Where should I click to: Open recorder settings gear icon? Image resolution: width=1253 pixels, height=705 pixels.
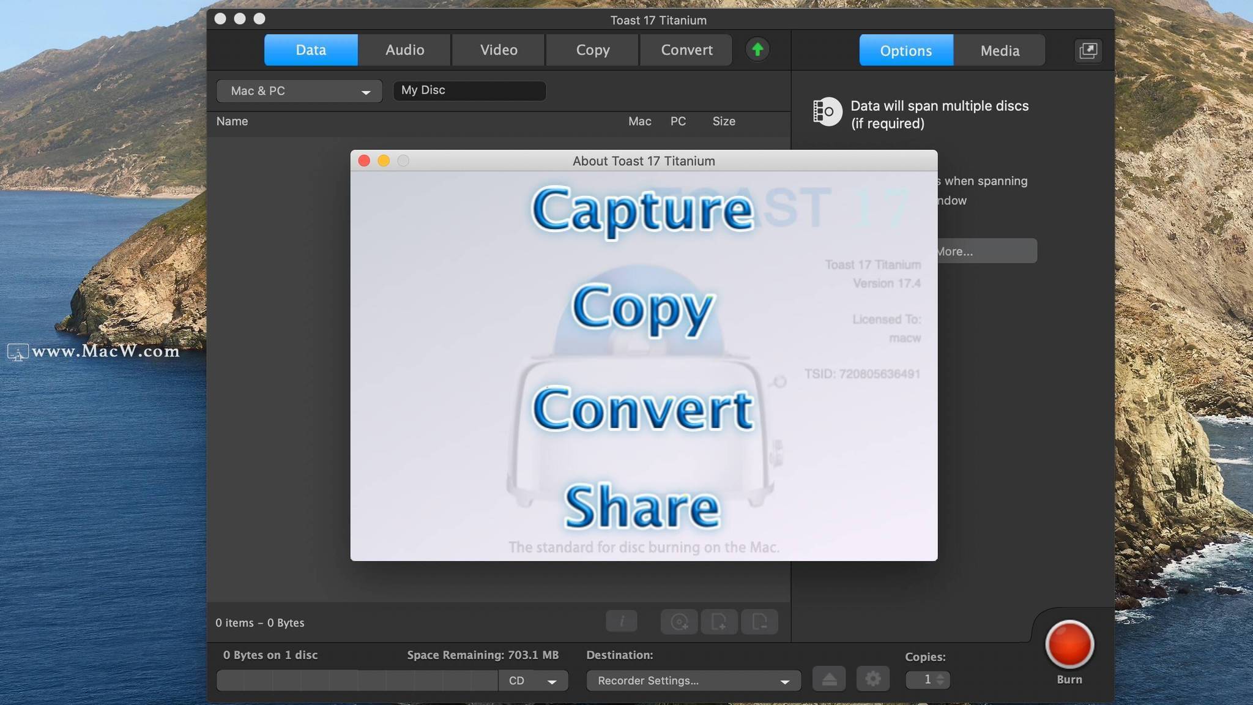[873, 679]
